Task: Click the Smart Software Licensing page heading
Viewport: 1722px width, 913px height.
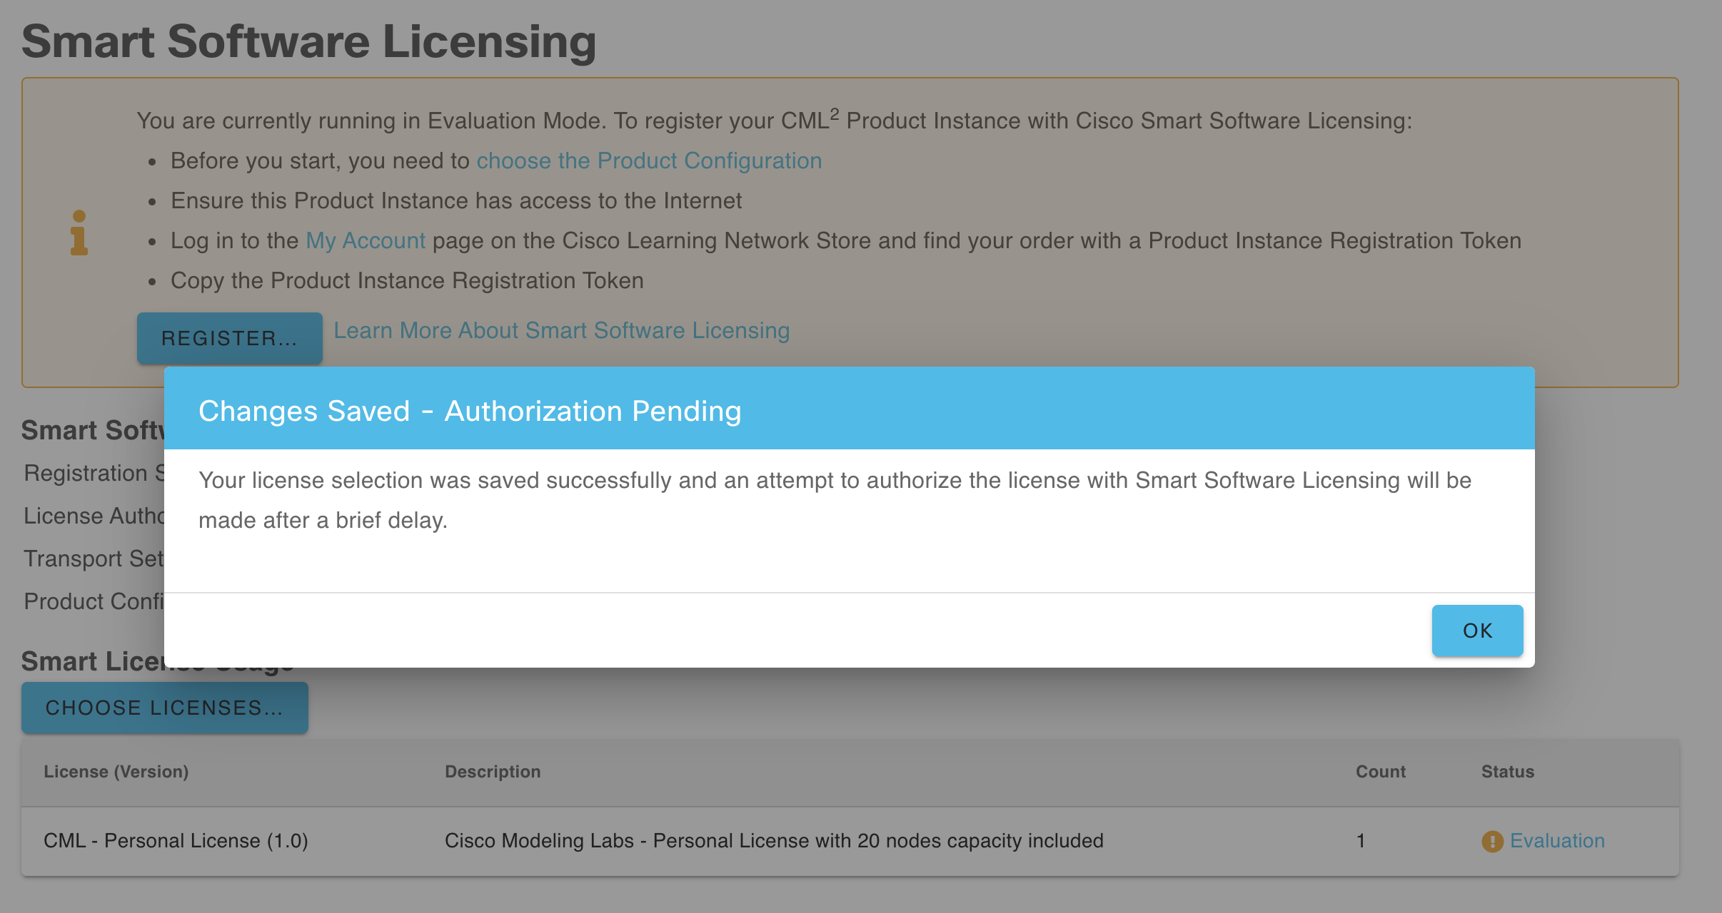Action: pos(309,41)
